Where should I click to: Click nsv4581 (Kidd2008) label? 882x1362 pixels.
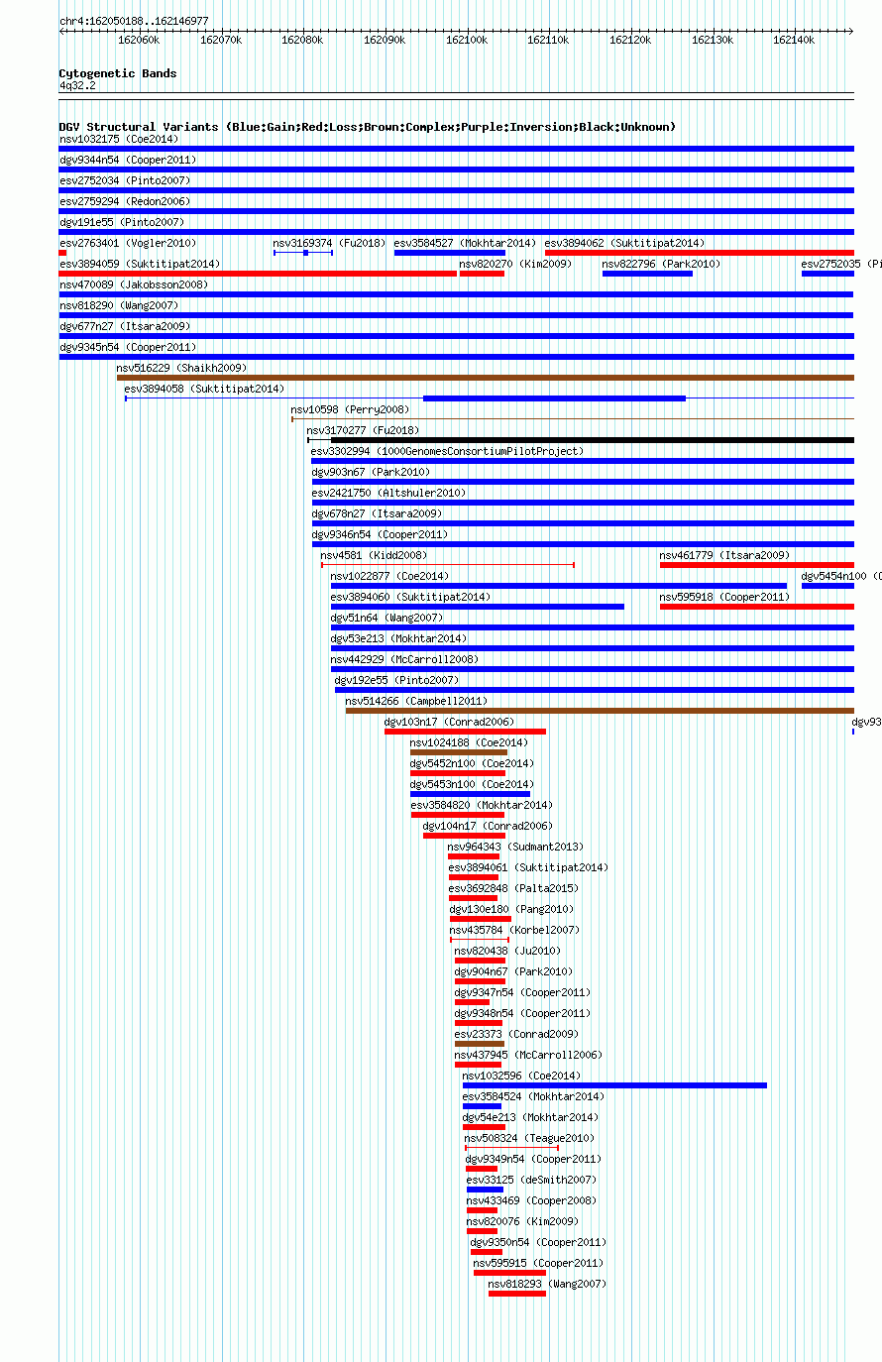pos(375,555)
